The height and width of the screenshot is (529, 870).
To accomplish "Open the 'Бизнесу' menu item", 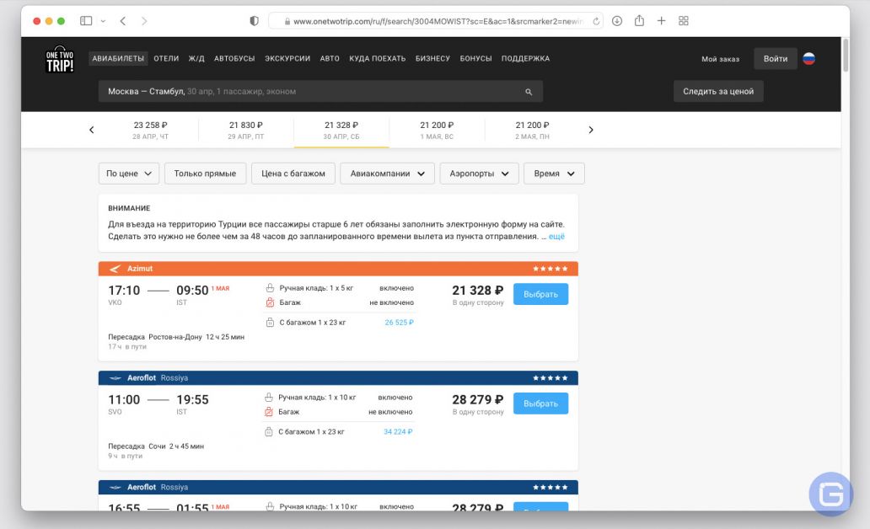I will click(x=432, y=58).
